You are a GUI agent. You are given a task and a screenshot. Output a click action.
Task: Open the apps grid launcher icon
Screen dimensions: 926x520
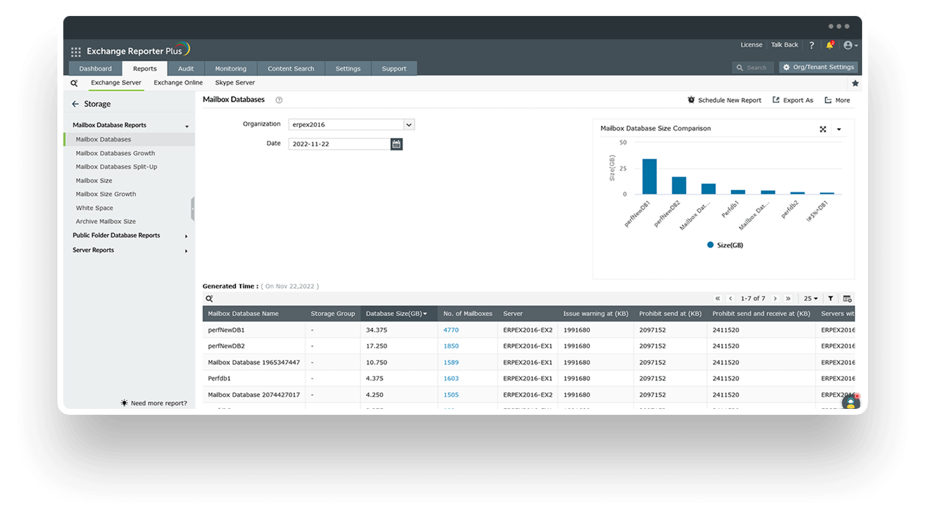tap(76, 51)
